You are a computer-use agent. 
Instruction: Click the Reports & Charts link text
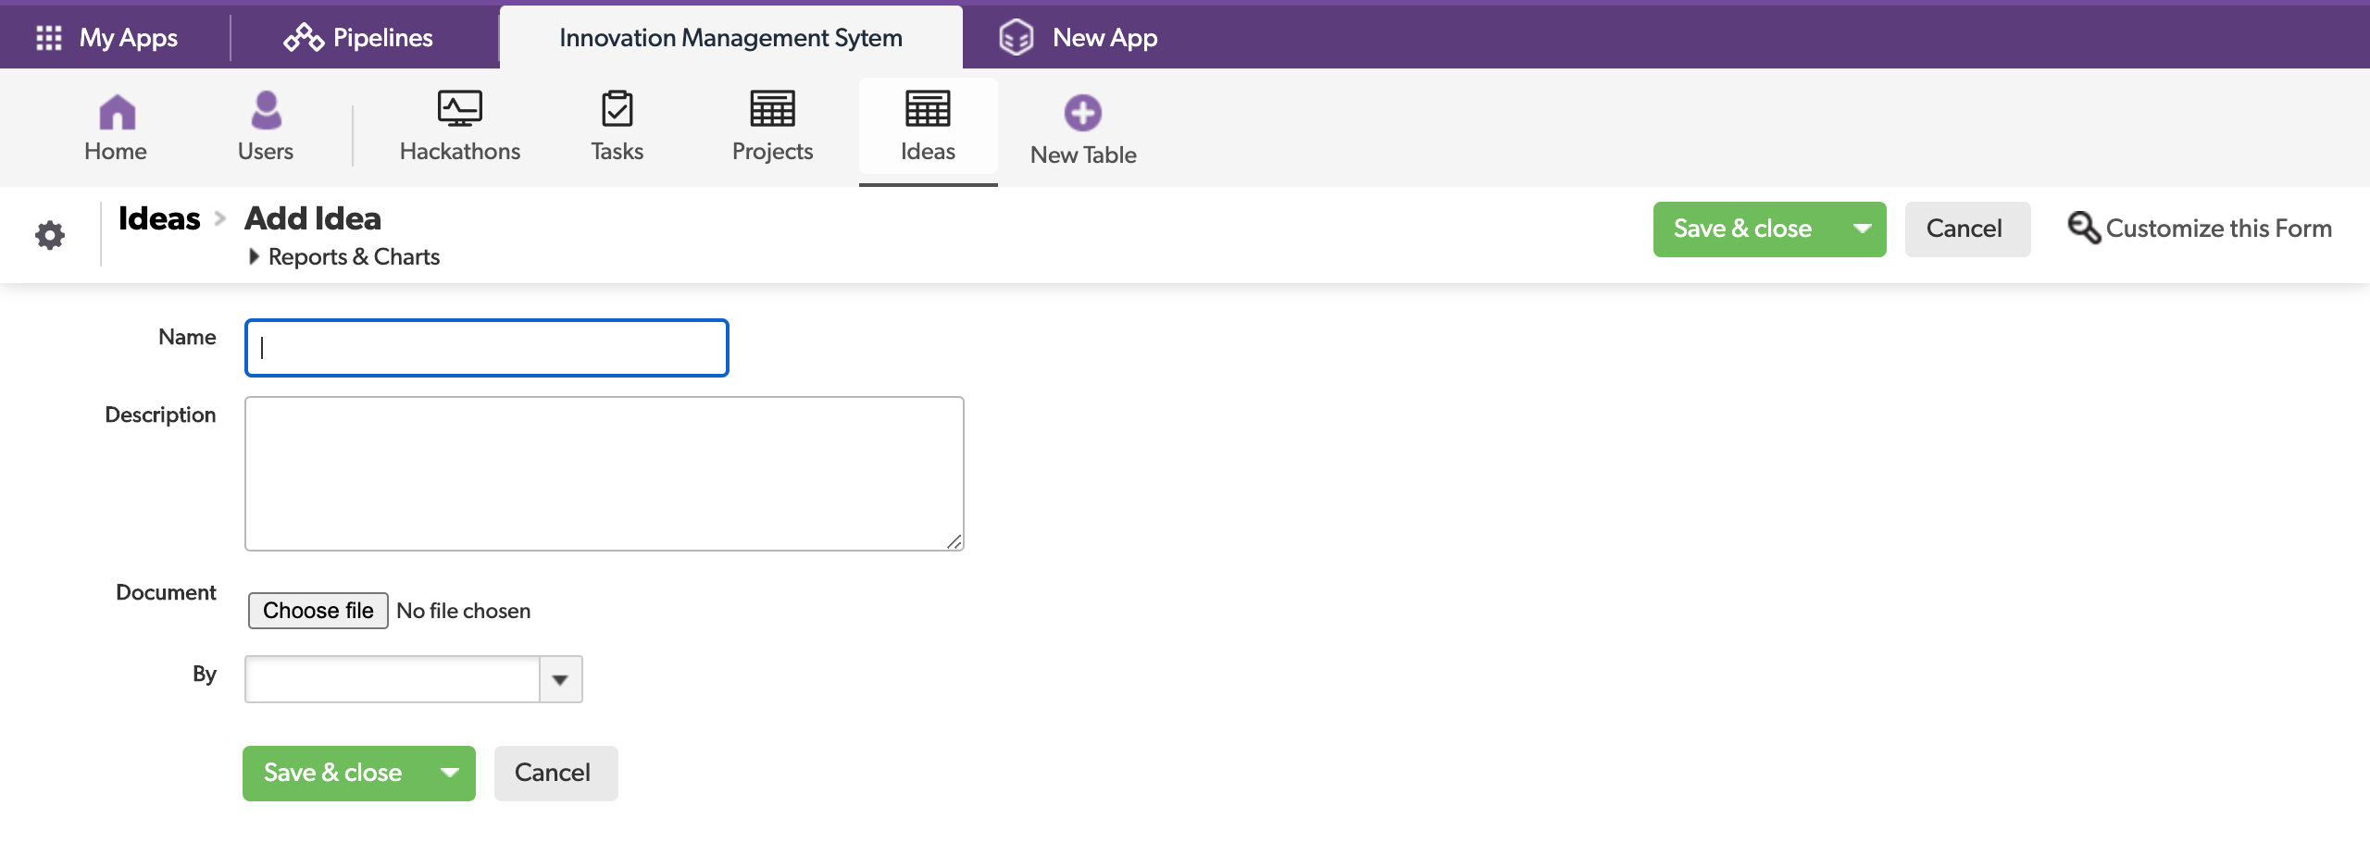(x=354, y=256)
